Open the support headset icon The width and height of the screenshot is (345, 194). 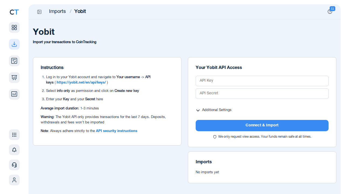[14, 165]
